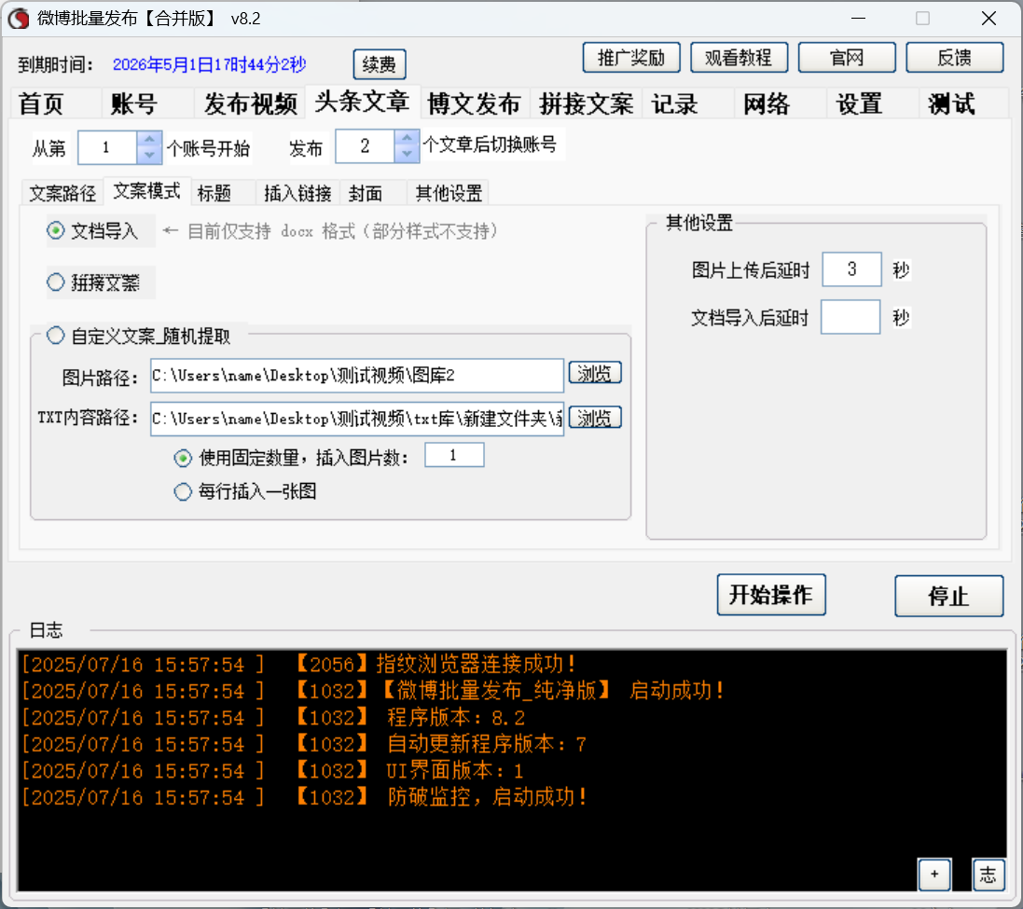
Task: Go to the main 拼接文案 tab
Action: click(586, 103)
